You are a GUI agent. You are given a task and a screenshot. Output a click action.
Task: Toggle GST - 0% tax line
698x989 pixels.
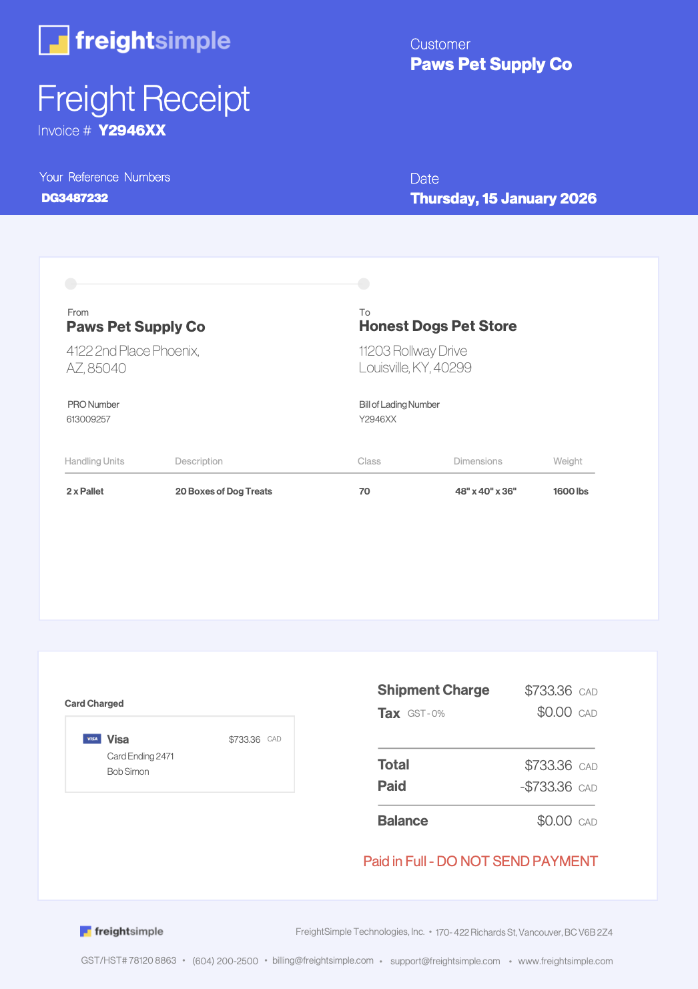point(426,713)
